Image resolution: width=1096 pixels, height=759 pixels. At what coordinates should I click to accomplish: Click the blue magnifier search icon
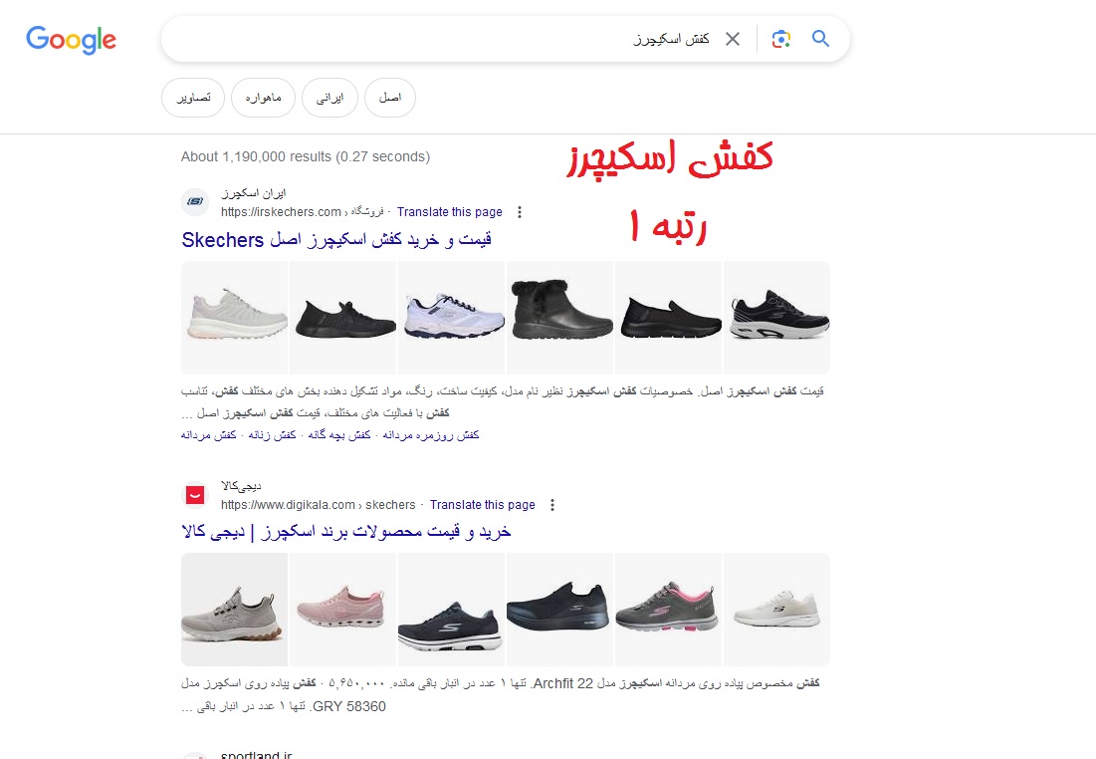pos(820,39)
